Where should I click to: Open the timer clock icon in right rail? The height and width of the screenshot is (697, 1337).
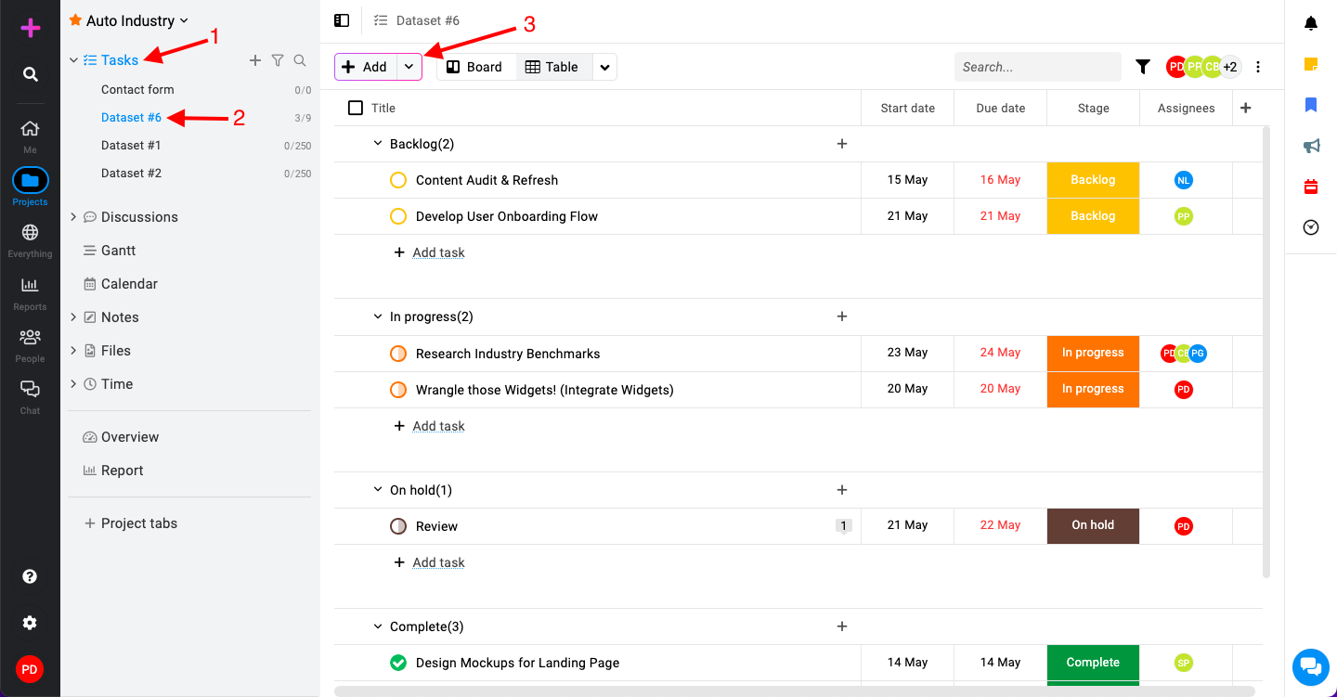[1311, 227]
